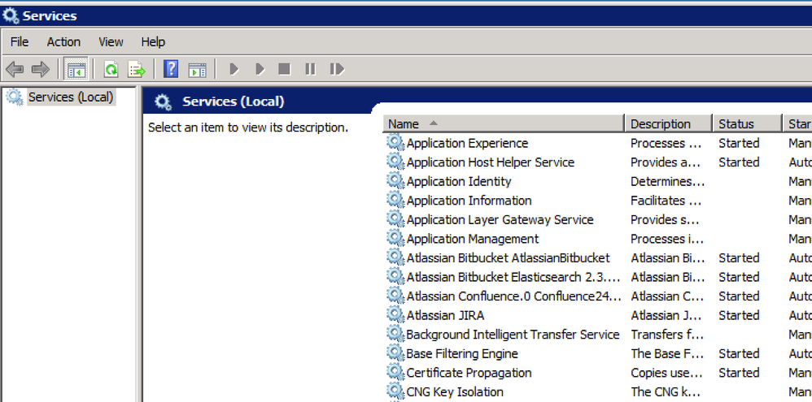The image size is (812, 402).
Task: Click gear icon beside Certificate Propagation
Action: click(x=395, y=372)
